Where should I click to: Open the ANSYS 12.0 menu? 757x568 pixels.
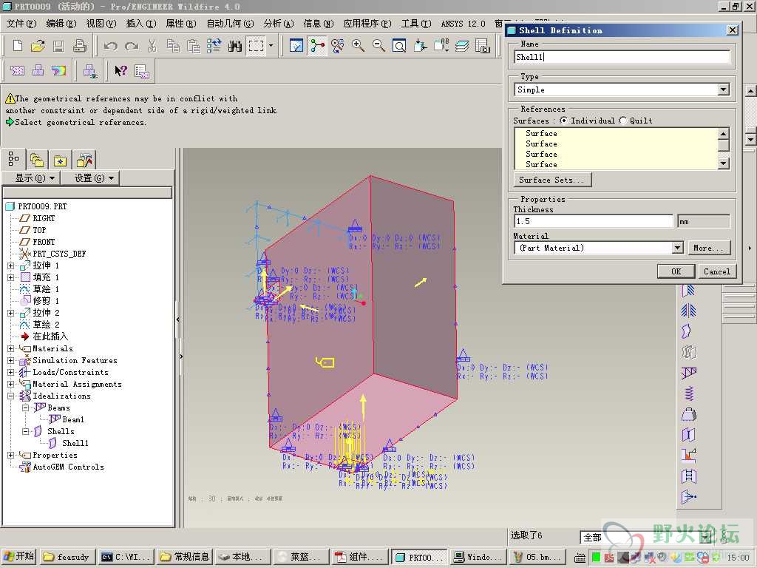463,23
